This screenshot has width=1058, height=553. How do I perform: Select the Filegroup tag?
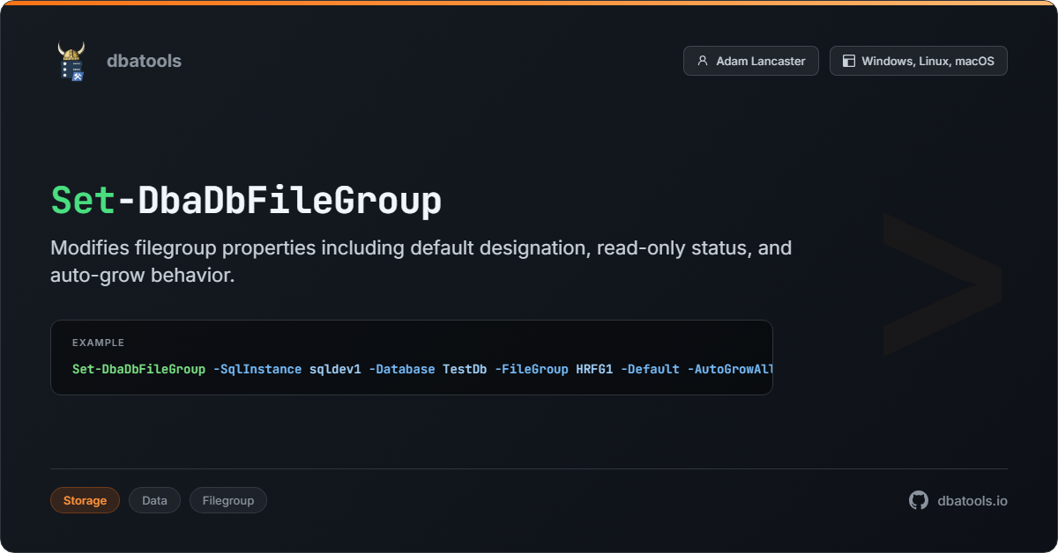tap(228, 500)
